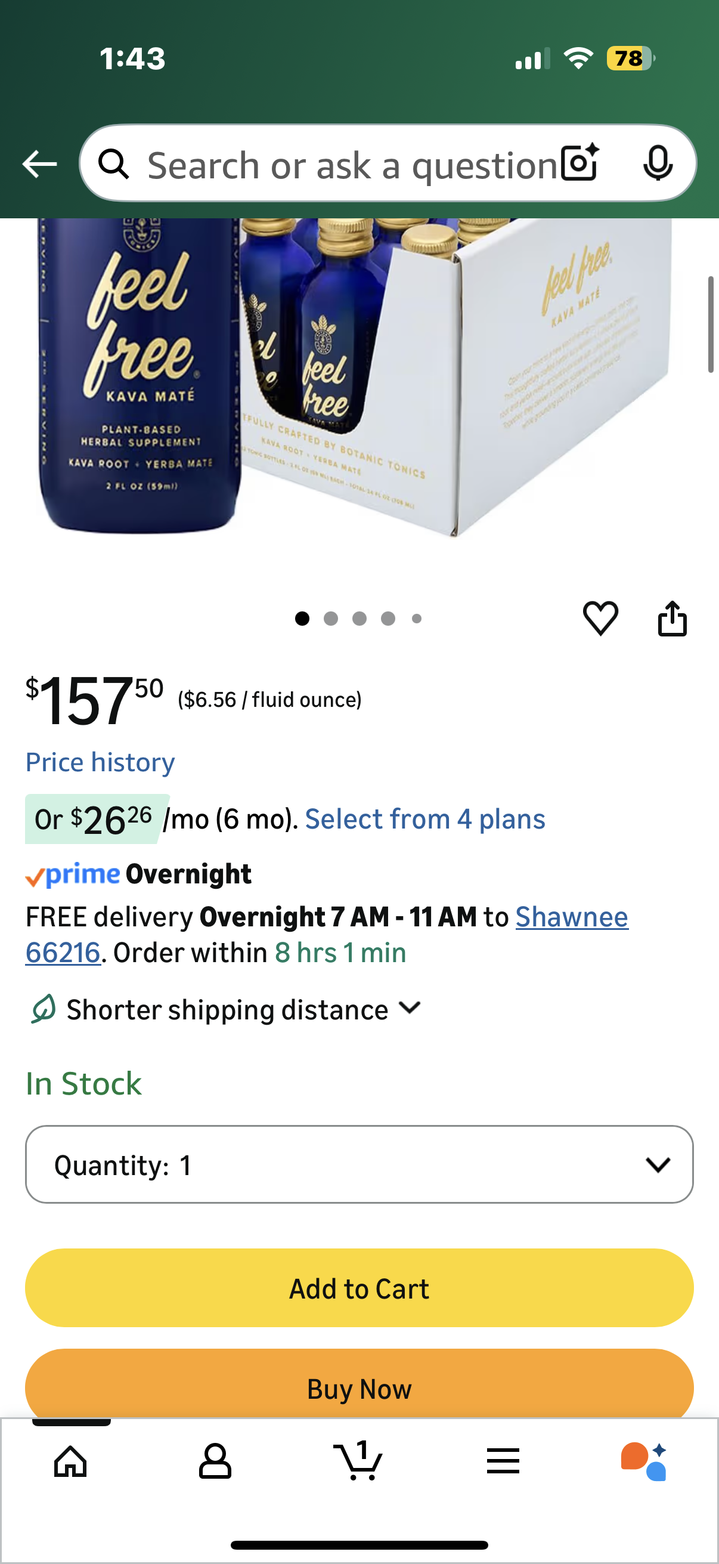Add product to wishlist with heart icon
Image resolution: width=719 pixels, height=1564 pixels.
600,618
